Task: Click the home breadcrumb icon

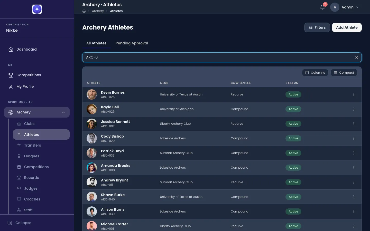Action: [84, 11]
